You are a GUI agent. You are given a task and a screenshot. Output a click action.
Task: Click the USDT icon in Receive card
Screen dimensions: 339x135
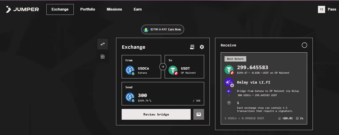point(229,70)
